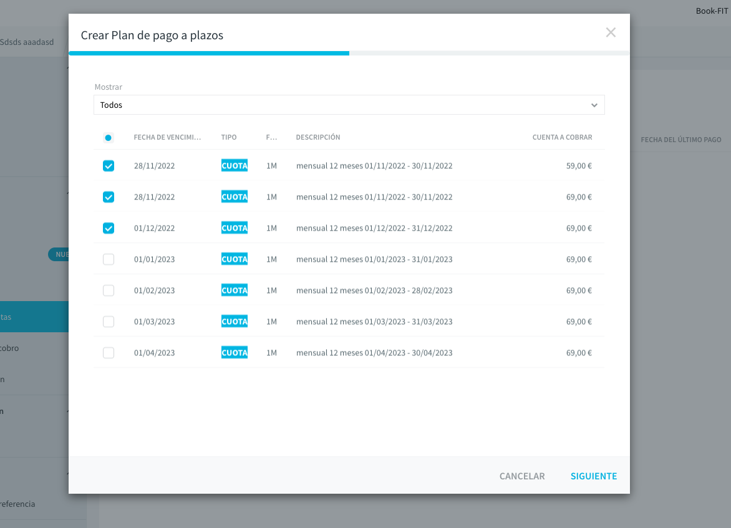731x528 pixels.
Task: Click Book-FIT label in background top bar
Action: [712, 11]
